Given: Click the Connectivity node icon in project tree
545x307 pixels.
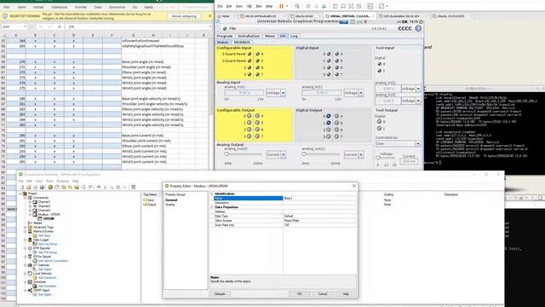Looking at the screenshot, I should point(30,198).
